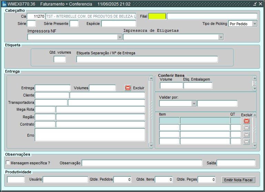Viewport: 265px width, 192px height.
Task: Click the Qtde. Peças field
Action: pyautogui.click(x=207, y=180)
